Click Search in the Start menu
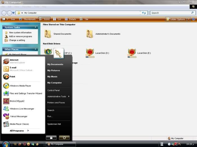This screenshot has width=197, height=147. pyautogui.click(x=51, y=110)
